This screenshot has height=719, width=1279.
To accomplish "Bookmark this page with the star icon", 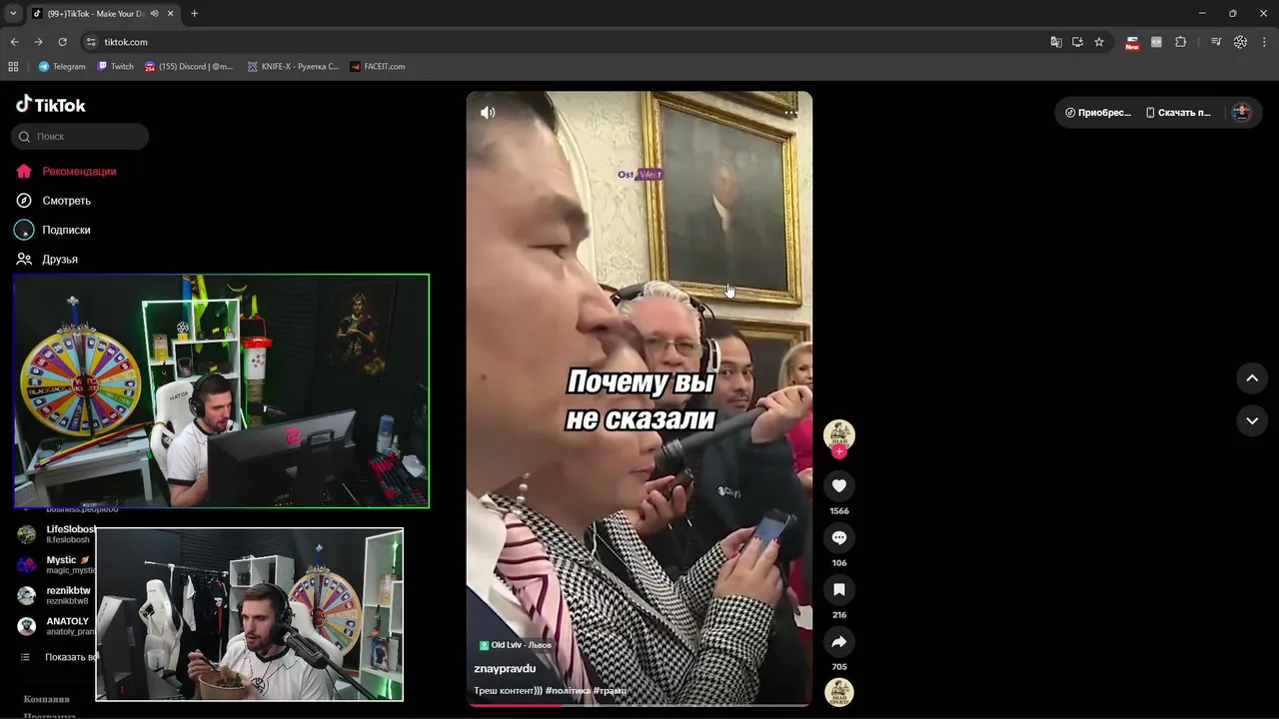I will click(1099, 42).
